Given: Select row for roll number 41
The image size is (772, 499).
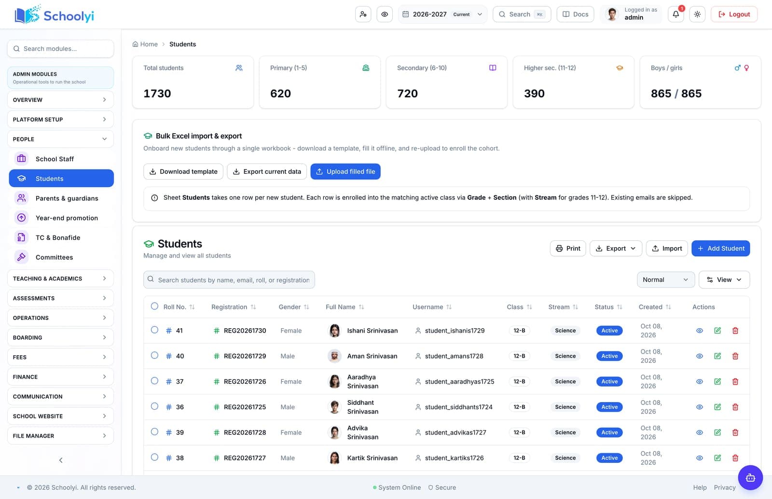Looking at the screenshot, I should point(154,330).
